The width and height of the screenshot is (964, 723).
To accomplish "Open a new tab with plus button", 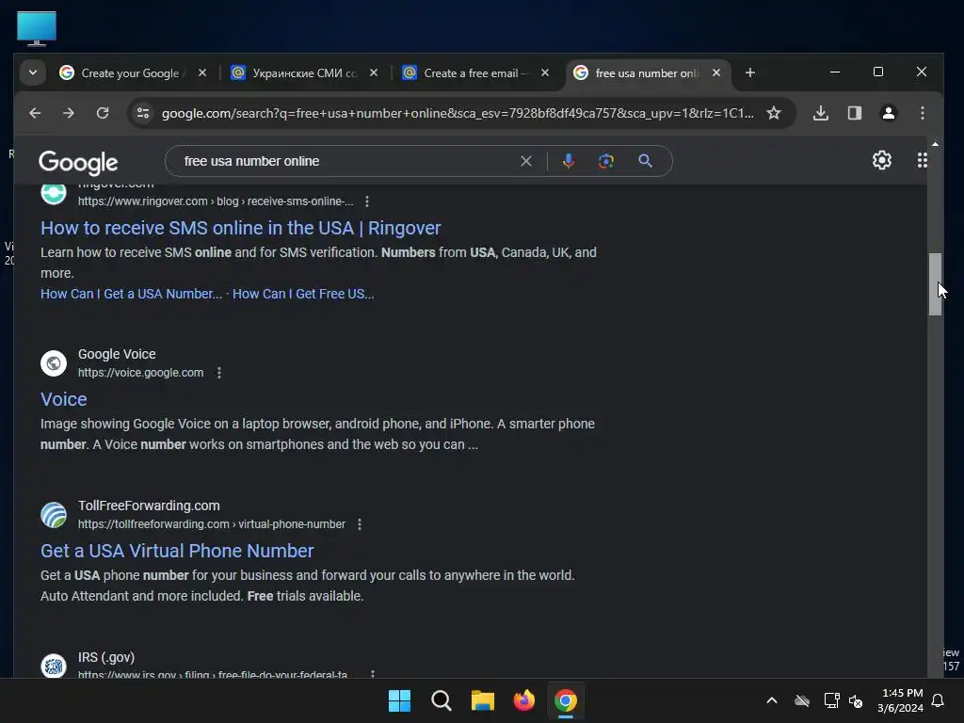I will tap(750, 72).
